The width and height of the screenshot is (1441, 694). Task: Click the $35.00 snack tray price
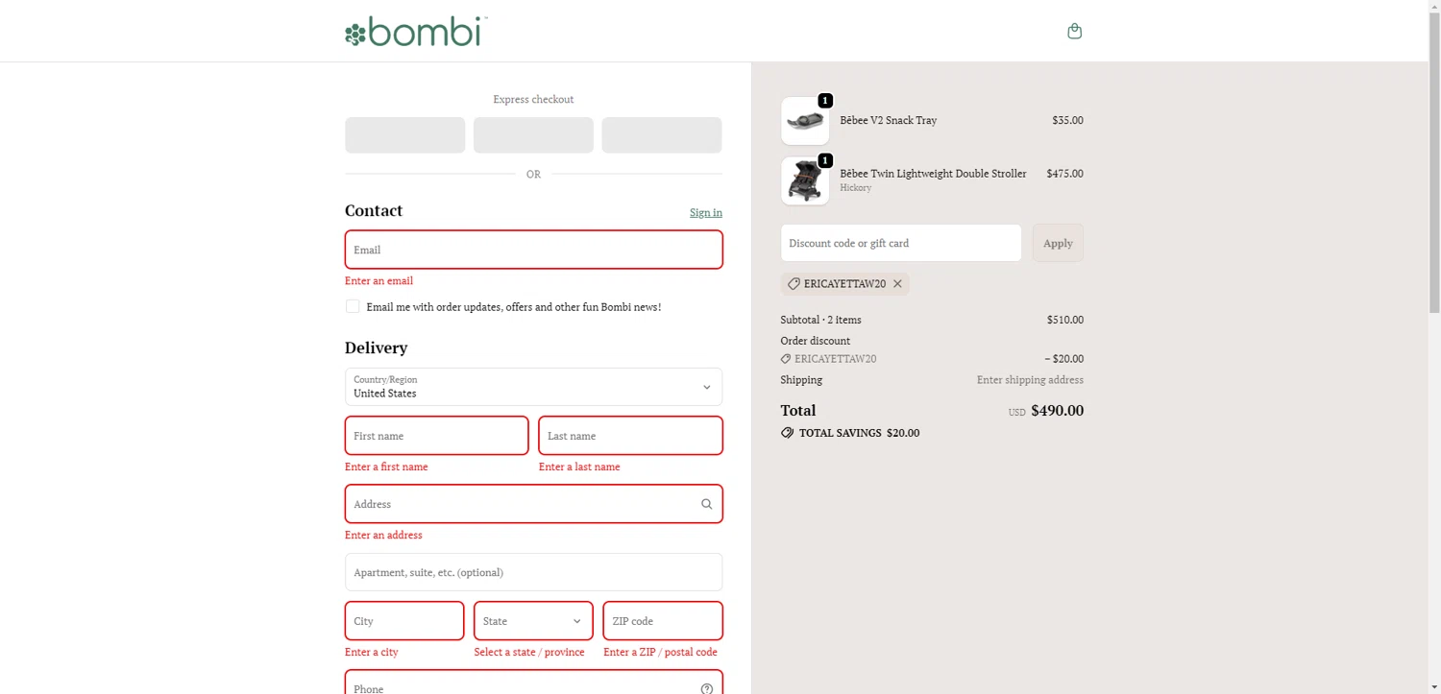click(x=1067, y=120)
